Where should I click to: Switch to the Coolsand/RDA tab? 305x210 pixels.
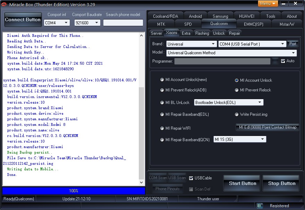click(166, 16)
